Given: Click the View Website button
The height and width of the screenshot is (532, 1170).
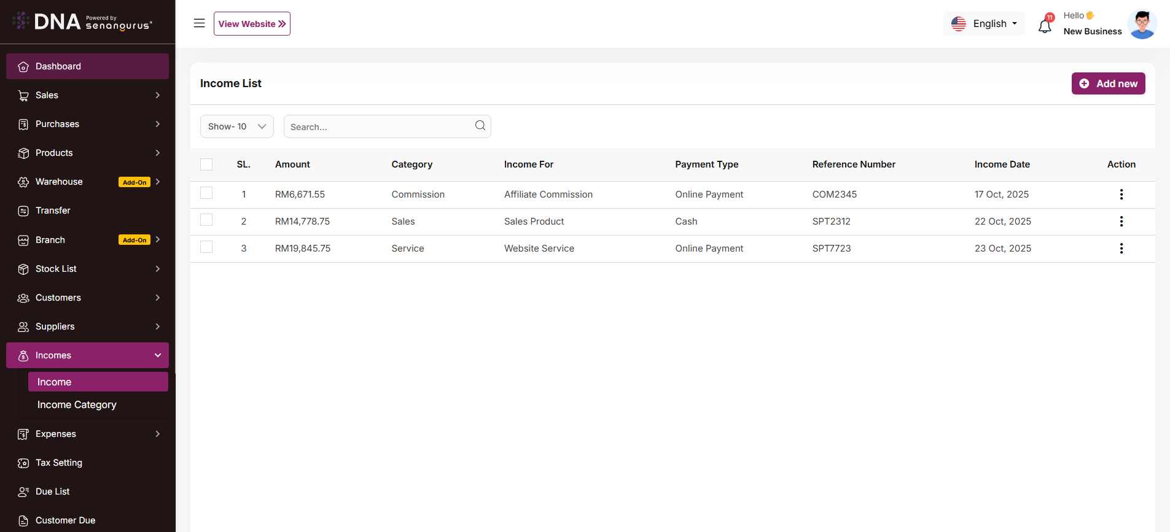Looking at the screenshot, I should click(x=252, y=24).
